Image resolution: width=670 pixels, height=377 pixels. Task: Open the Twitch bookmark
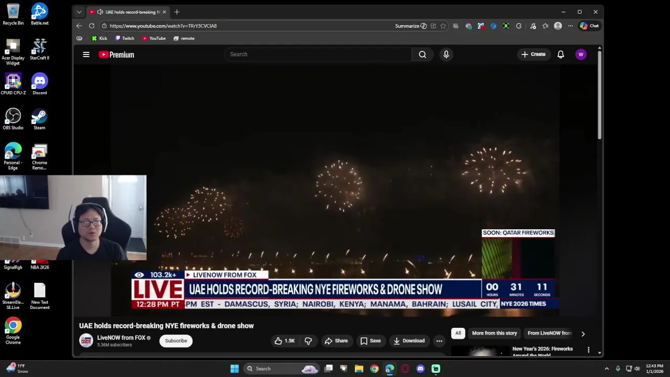point(125,38)
